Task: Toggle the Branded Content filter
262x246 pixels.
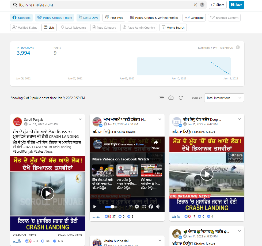Action: click(x=224, y=18)
